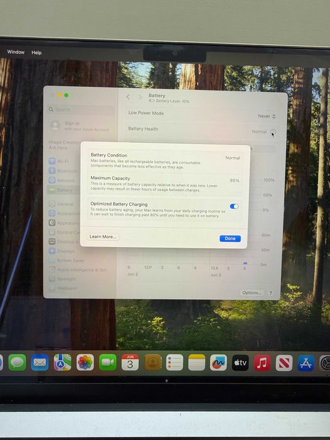This screenshot has width=330, height=440.
Task: Click the question mark help button
Action: [270, 293]
